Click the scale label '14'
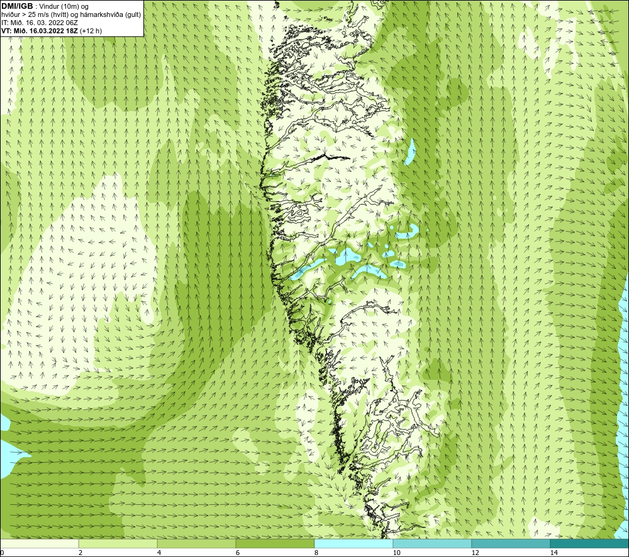Screen dimensions: 629x557 click(554, 553)
